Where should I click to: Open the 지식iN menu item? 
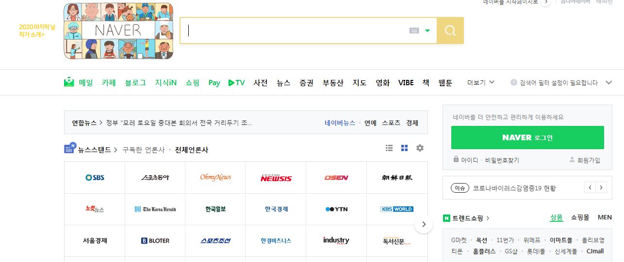pos(165,83)
